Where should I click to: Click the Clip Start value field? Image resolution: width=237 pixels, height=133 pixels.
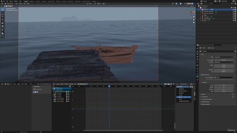pos(224,70)
